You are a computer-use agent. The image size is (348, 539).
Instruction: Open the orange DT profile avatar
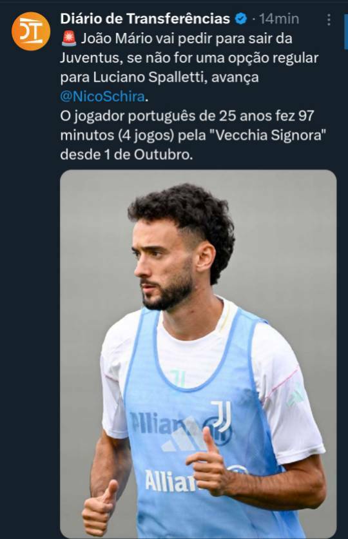pos(31,32)
